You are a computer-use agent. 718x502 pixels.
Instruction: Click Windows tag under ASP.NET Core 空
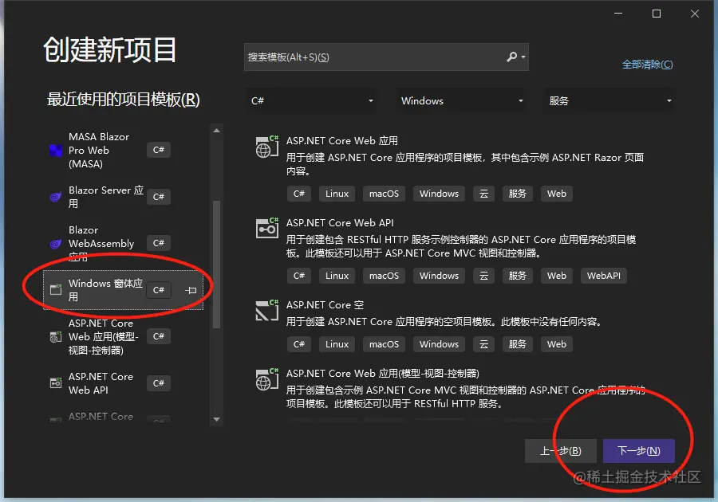(x=439, y=344)
